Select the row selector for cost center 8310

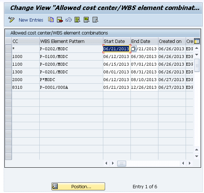(8, 87)
